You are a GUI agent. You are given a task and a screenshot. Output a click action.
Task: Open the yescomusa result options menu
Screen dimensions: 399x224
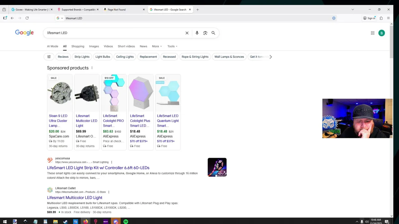[112, 162]
